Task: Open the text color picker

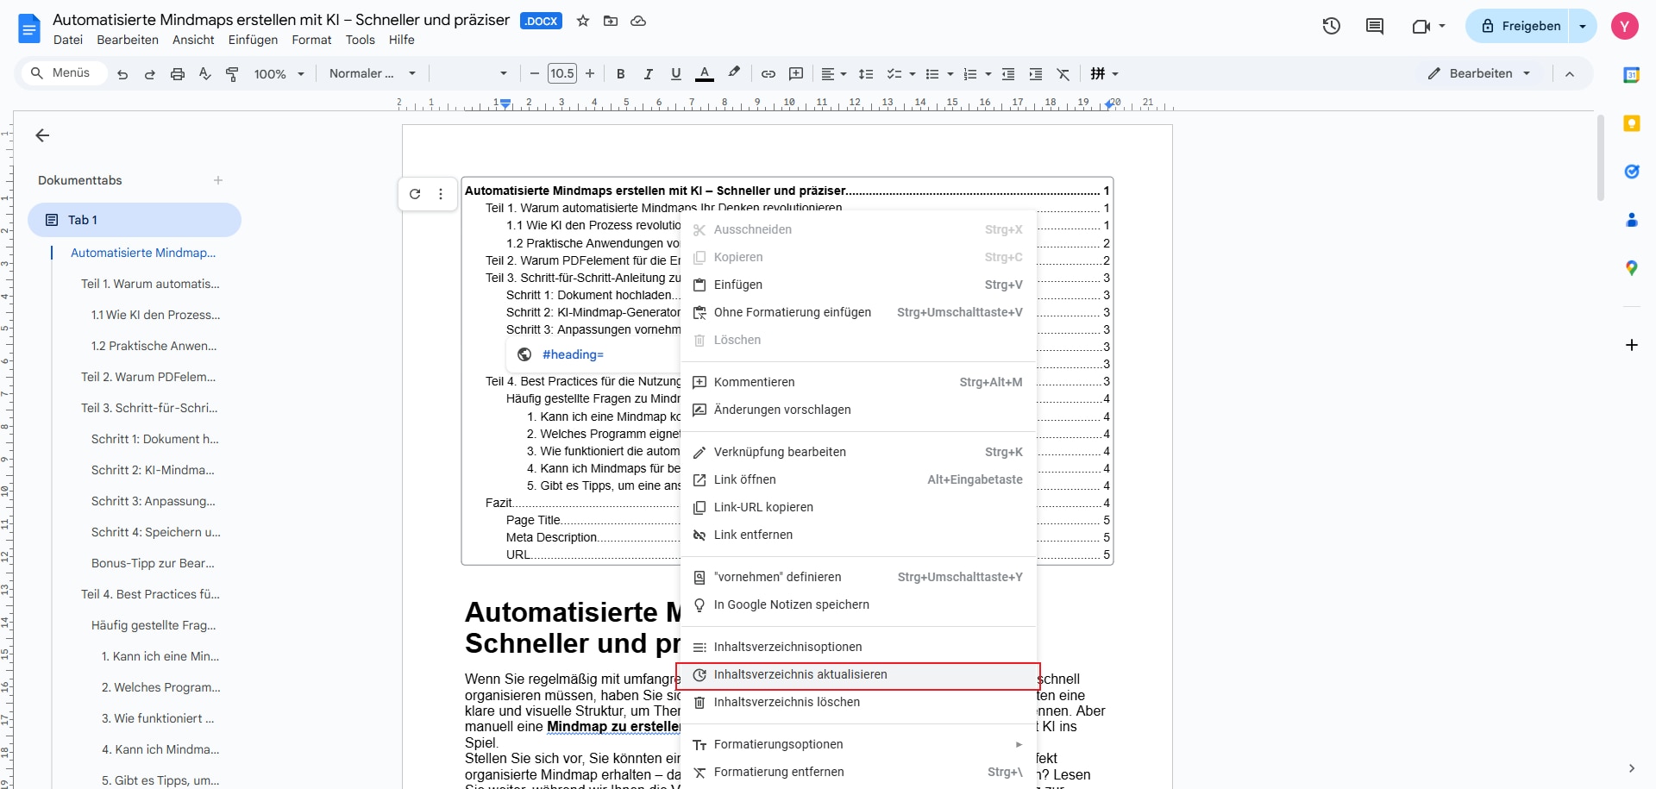Action: click(x=705, y=74)
